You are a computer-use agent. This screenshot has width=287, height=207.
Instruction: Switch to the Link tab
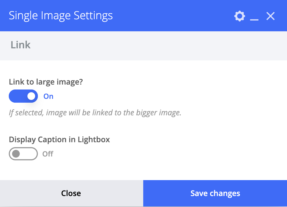pyautogui.click(x=21, y=45)
